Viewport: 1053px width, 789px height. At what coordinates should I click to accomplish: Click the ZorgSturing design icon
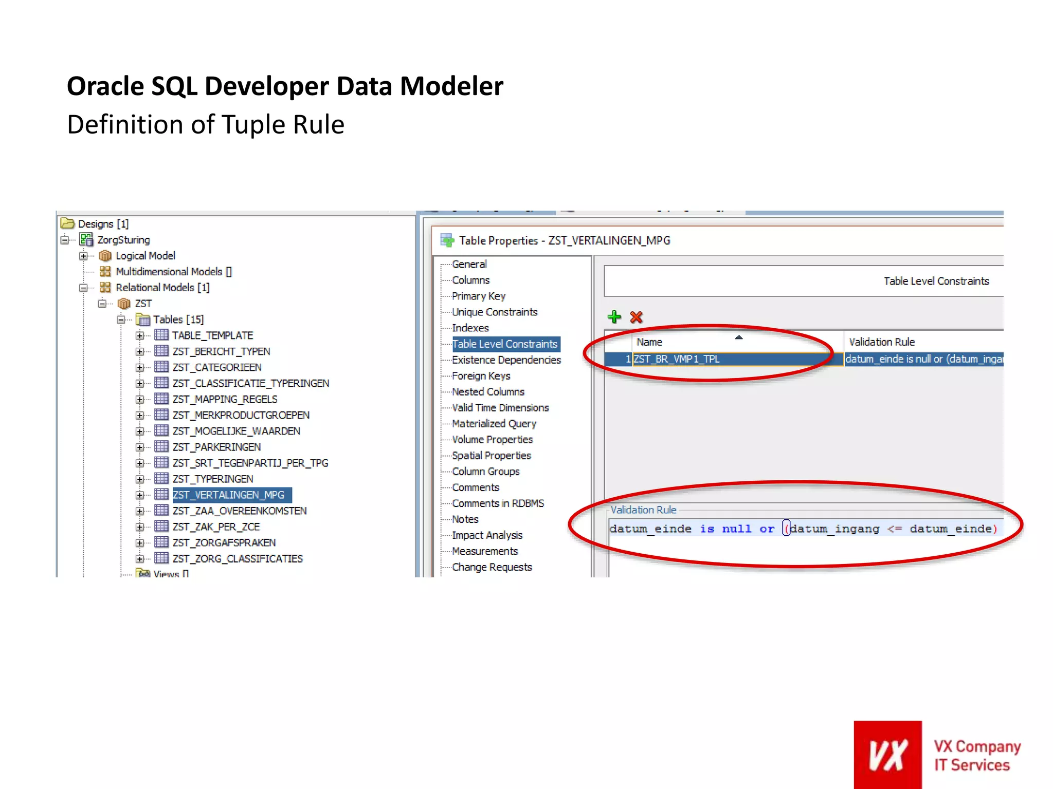pyautogui.click(x=86, y=239)
